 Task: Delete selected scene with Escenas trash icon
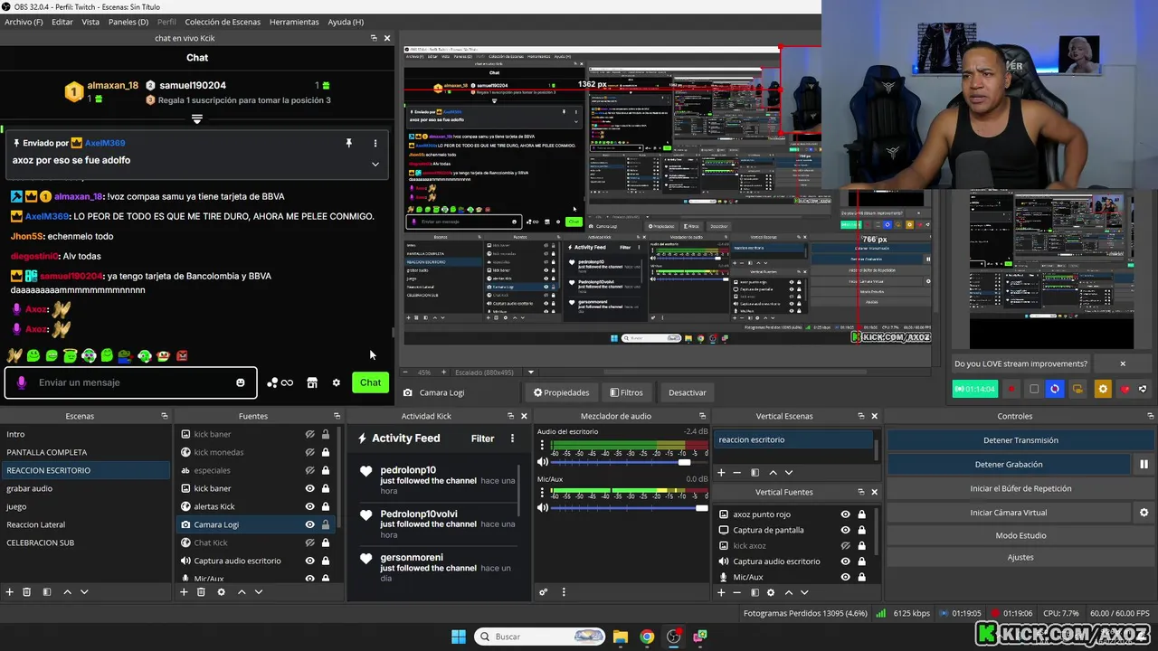27,592
